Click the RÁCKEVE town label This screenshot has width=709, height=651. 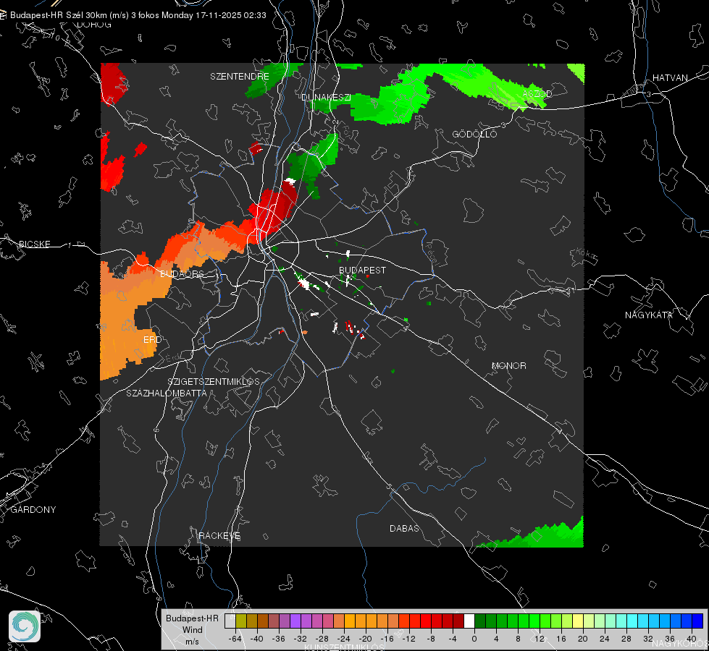[219, 535]
